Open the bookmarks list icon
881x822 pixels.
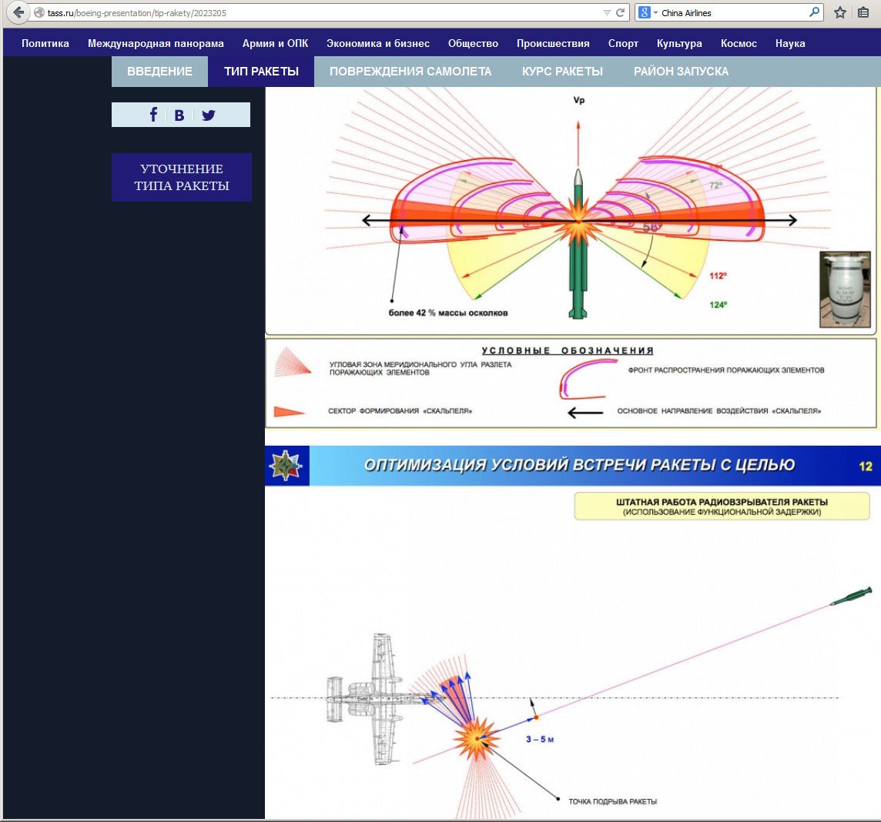[864, 13]
